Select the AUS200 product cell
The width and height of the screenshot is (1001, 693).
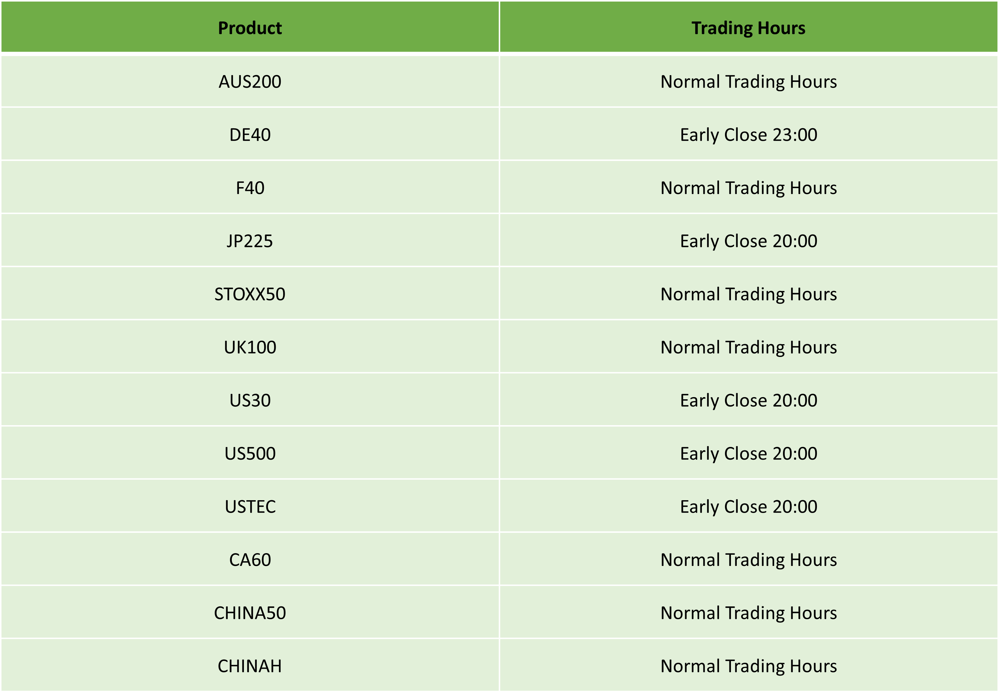(x=250, y=82)
